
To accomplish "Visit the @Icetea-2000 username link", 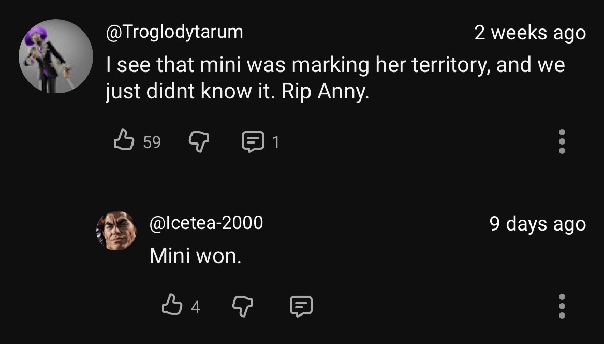I will coord(206,223).
